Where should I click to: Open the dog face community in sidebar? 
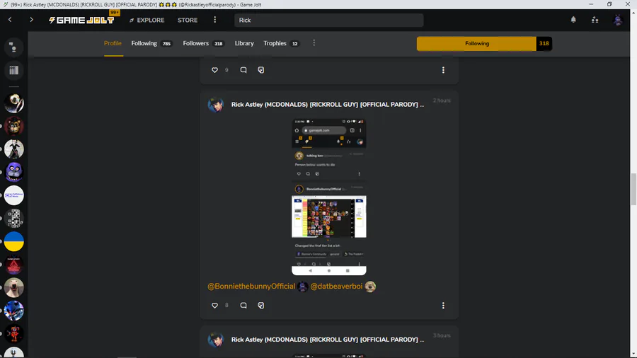[x=14, y=287]
